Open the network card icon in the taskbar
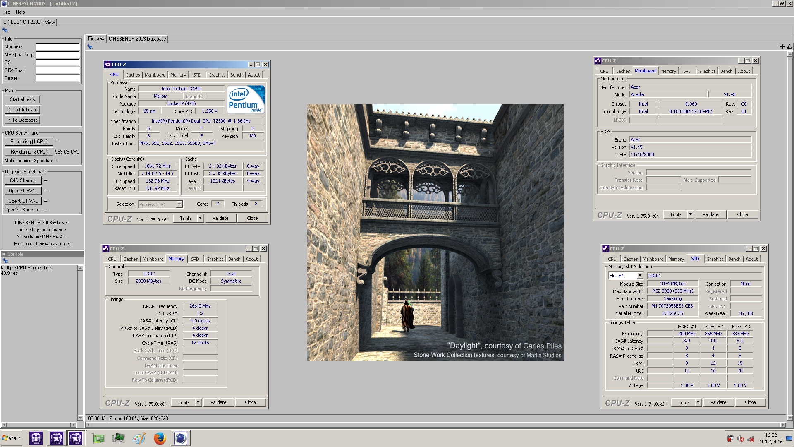 pyautogui.click(x=98, y=438)
